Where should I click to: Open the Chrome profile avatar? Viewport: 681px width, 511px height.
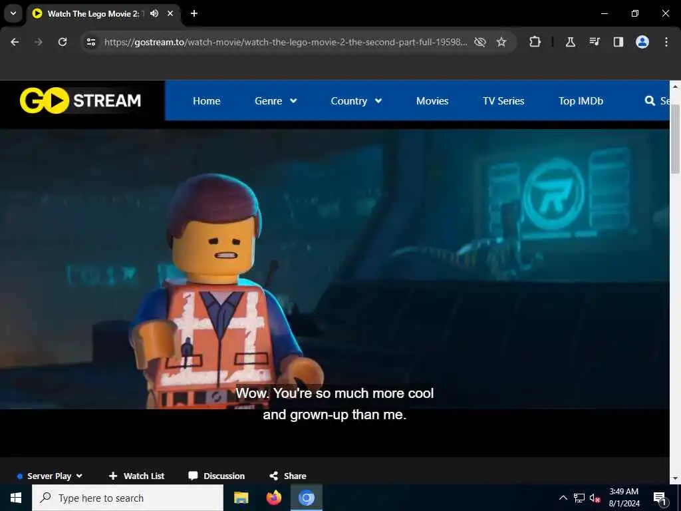642,42
